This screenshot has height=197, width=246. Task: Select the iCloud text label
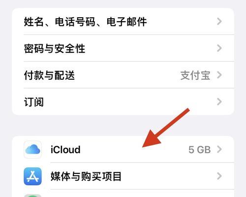65,150
